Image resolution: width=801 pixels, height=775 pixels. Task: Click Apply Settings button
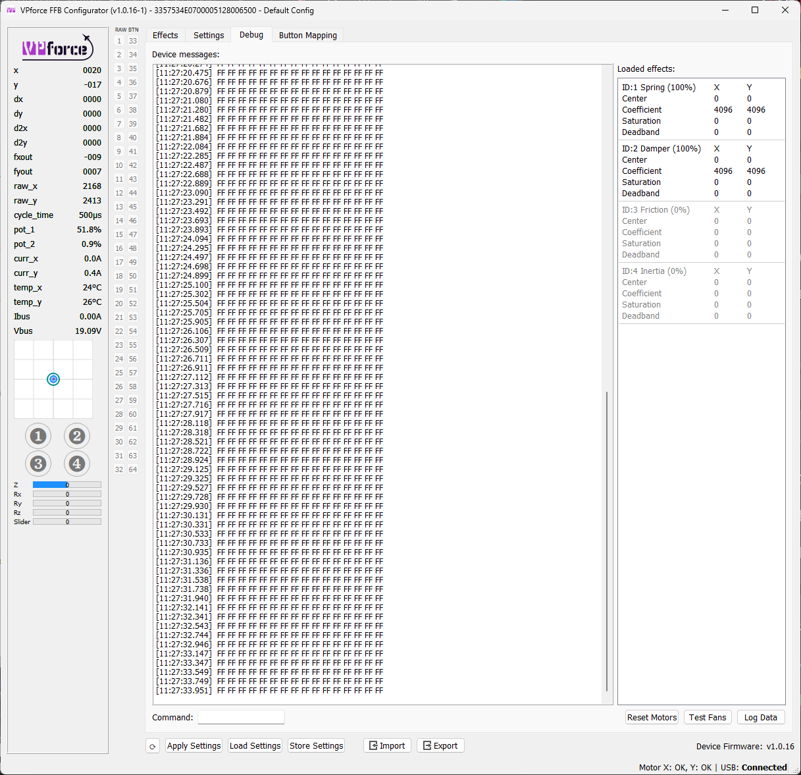(194, 746)
